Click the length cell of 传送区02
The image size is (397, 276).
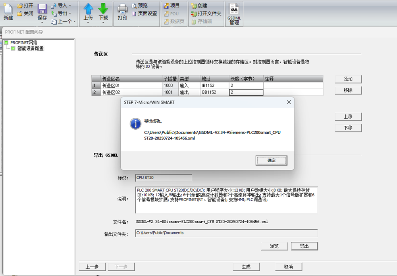coord(246,92)
